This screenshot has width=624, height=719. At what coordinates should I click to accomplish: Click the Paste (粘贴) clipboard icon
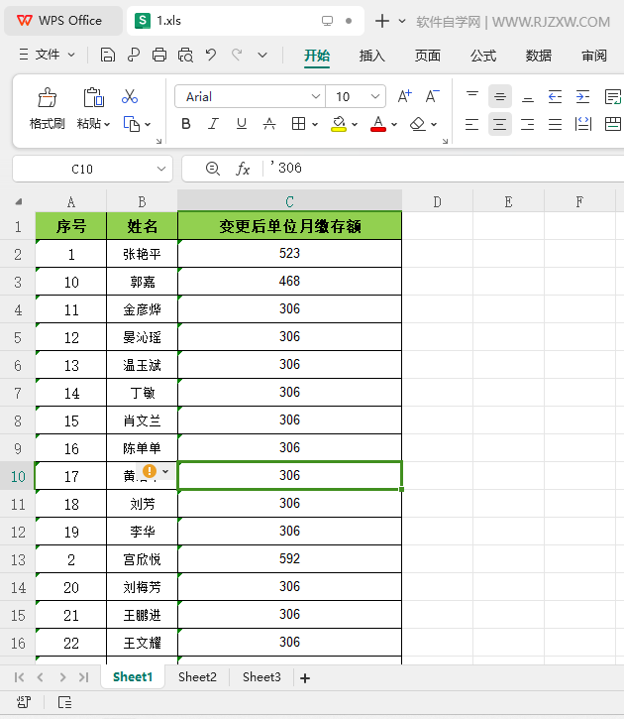pyautogui.click(x=93, y=97)
